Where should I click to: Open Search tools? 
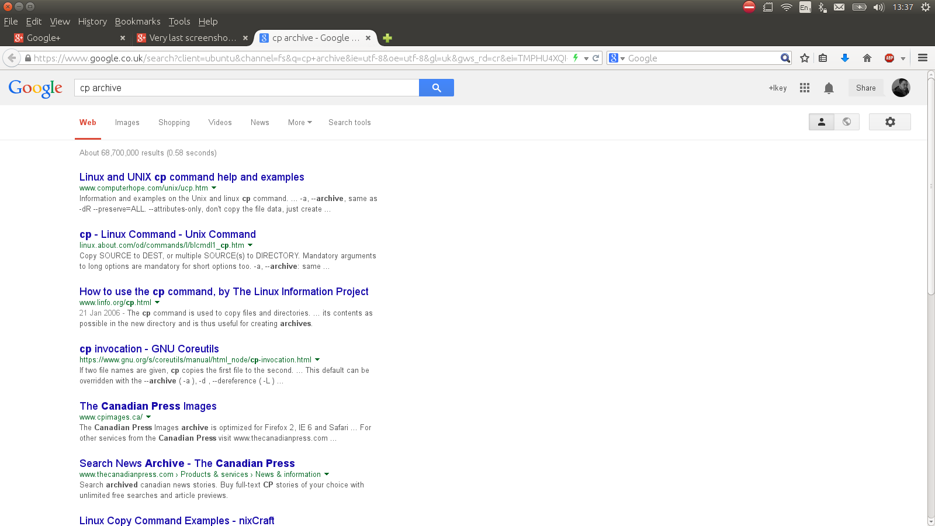click(x=349, y=122)
